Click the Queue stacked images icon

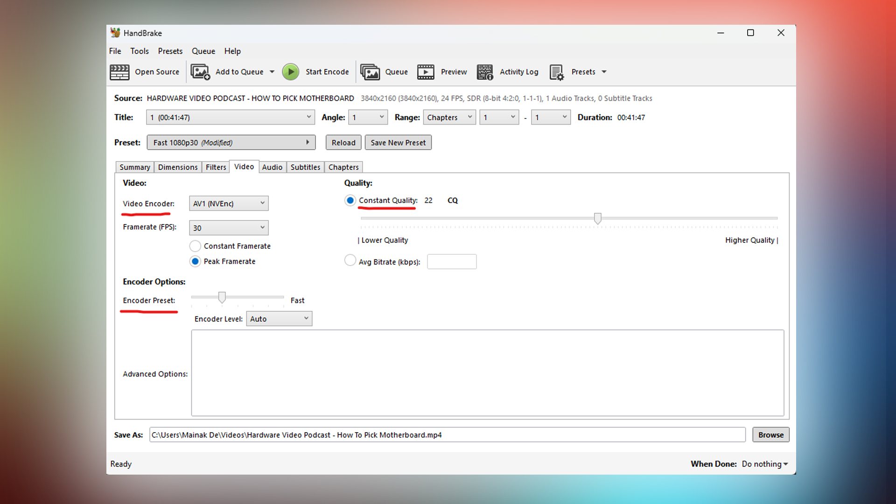[x=370, y=72]
